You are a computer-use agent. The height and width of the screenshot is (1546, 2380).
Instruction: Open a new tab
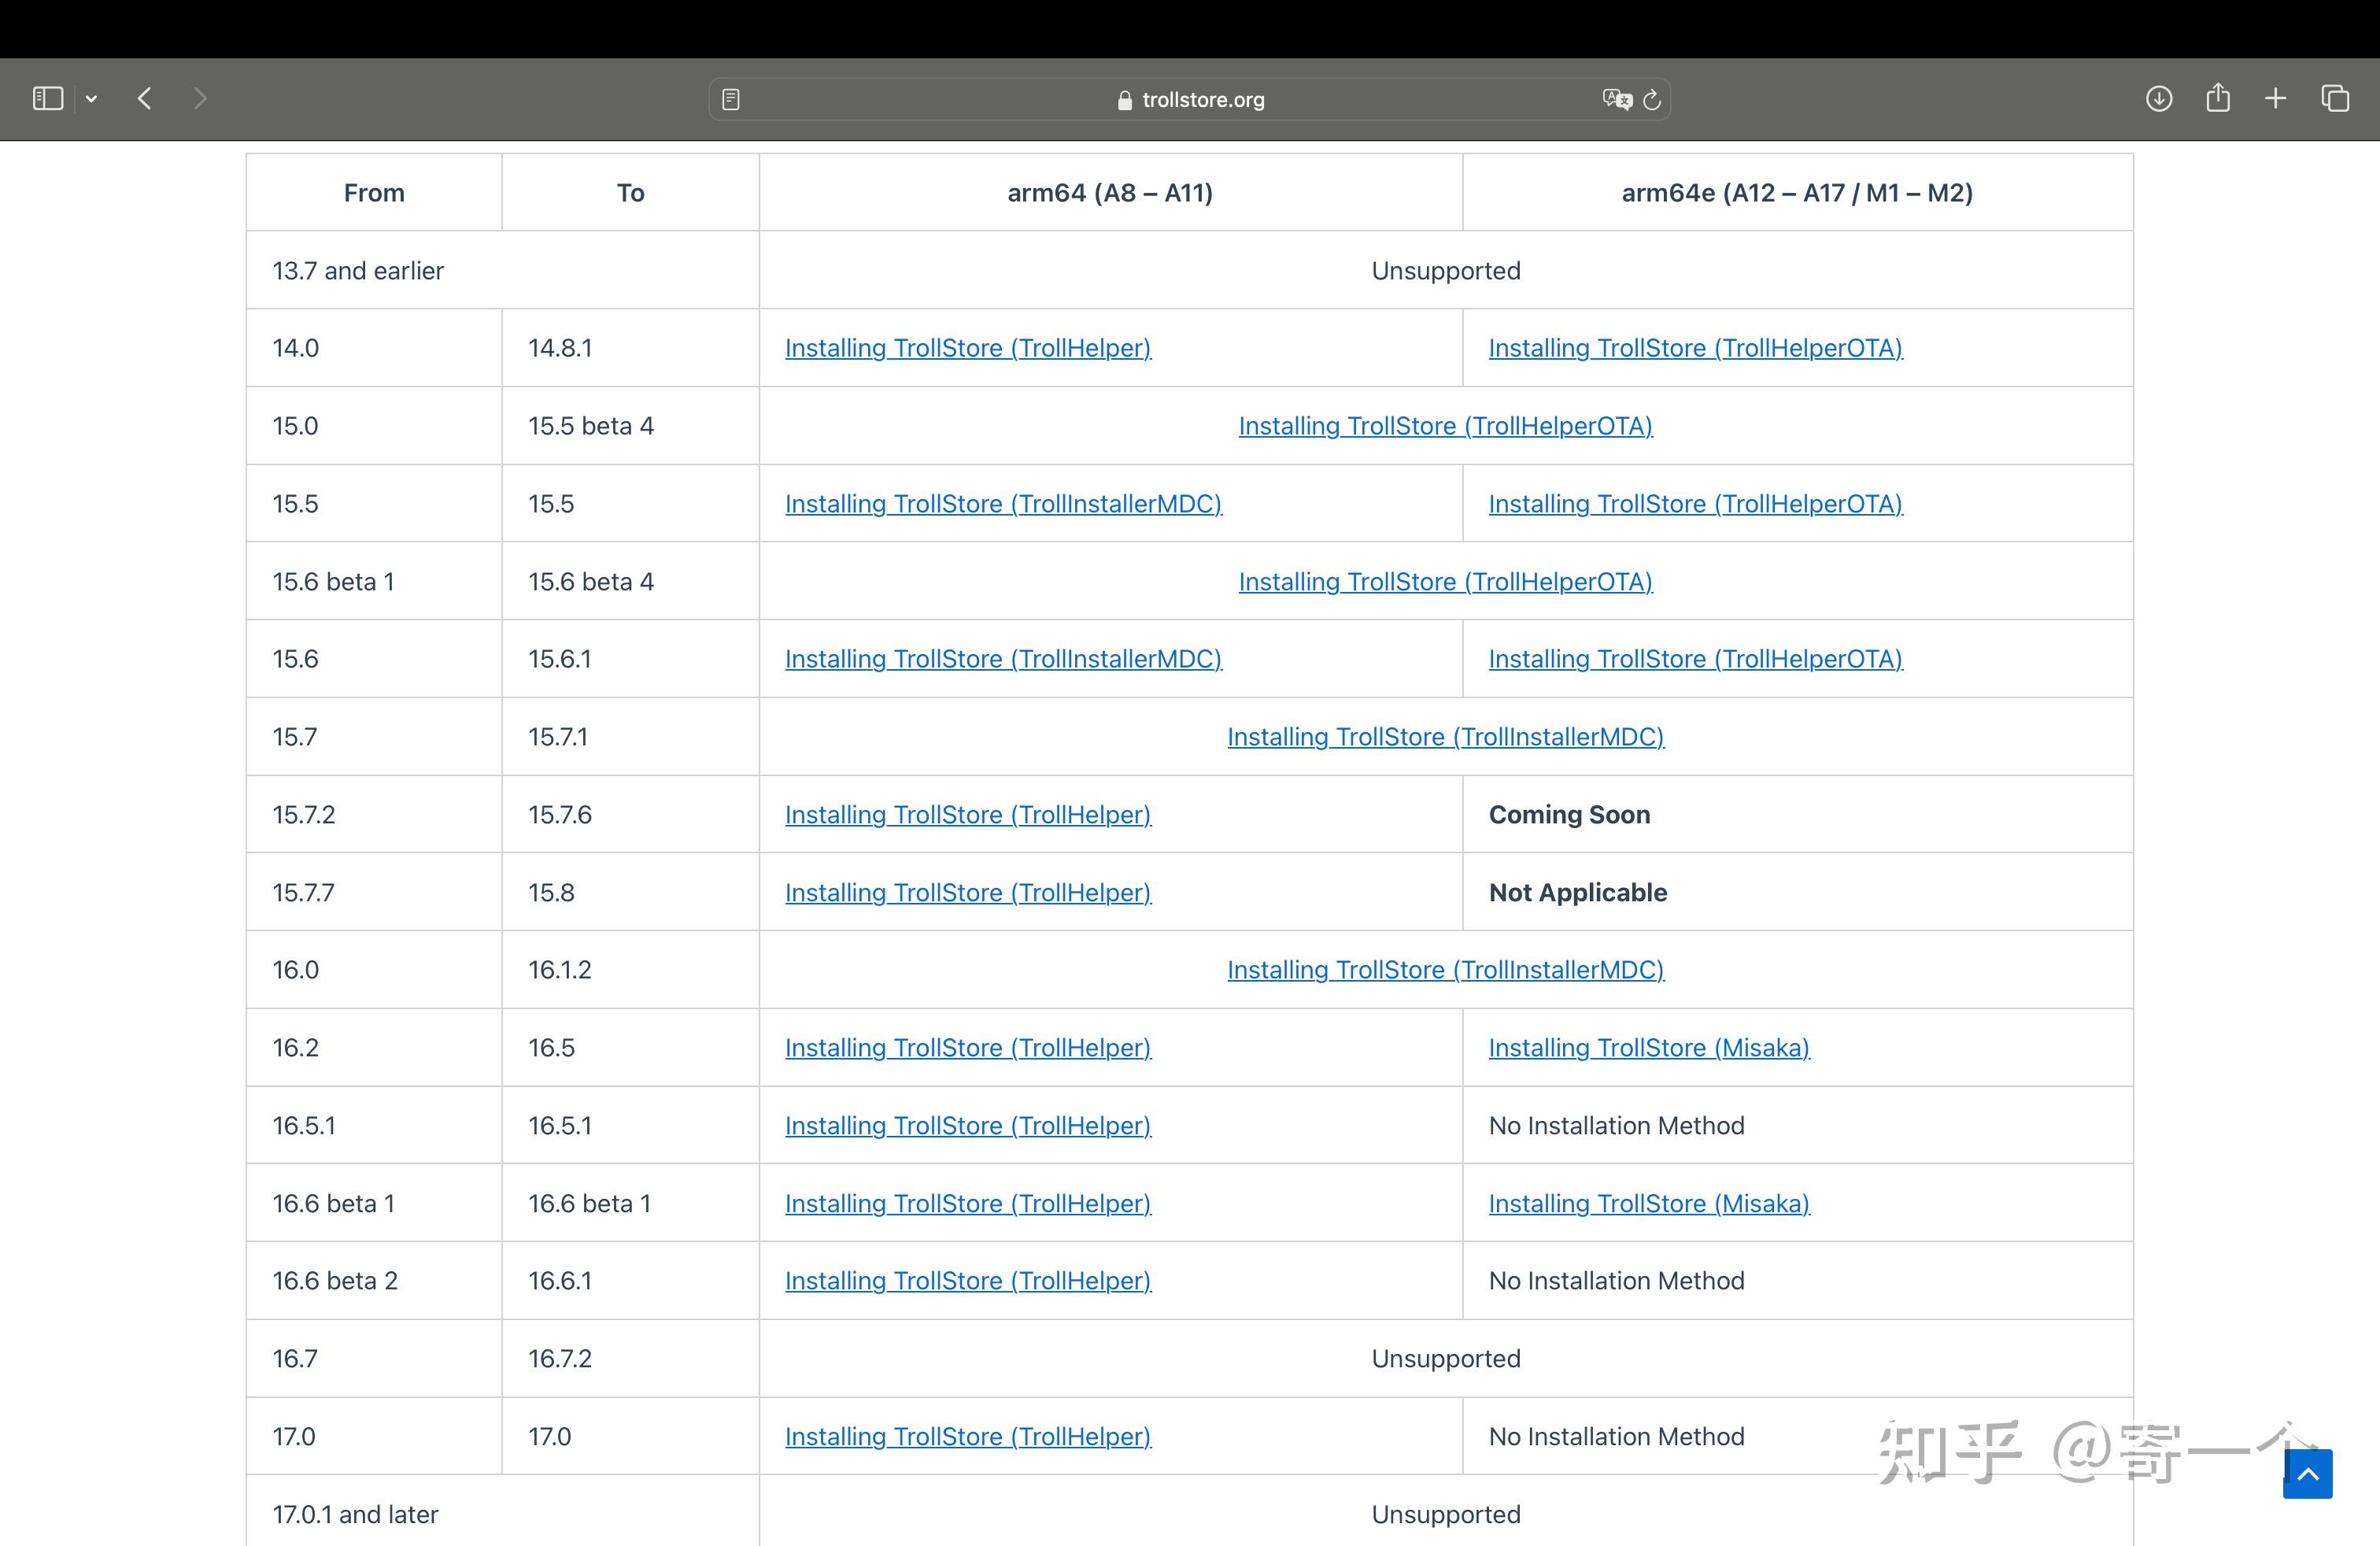tap(2276, 98)
